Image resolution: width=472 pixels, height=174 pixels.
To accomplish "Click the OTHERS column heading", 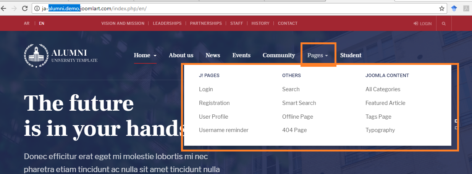I will pos(291,76).
